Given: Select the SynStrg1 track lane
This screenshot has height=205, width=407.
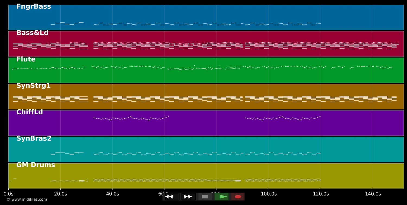Looking at the screenshot, I should click(206, 97).
